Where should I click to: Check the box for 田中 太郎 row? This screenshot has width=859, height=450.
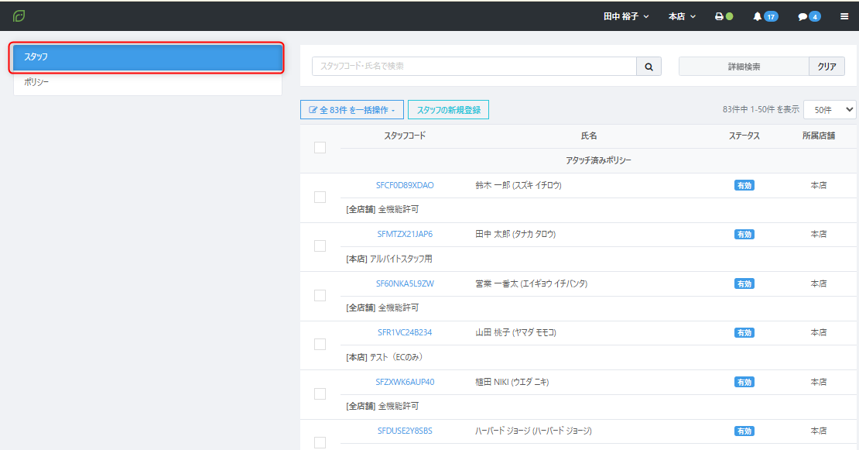pos(320,246)
